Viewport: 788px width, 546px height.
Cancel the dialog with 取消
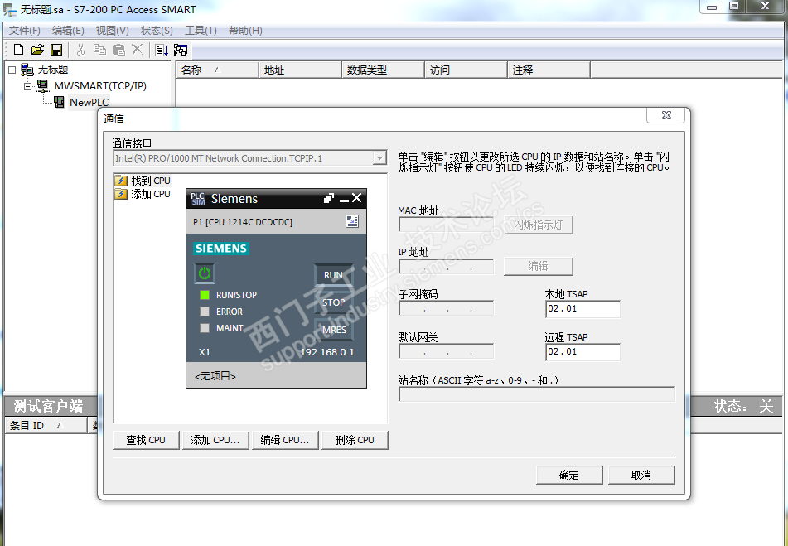[641, 476]
